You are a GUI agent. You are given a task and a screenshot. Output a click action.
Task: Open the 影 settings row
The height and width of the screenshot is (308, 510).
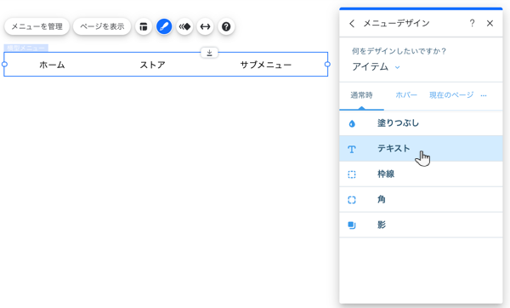[x=421, y=225]
